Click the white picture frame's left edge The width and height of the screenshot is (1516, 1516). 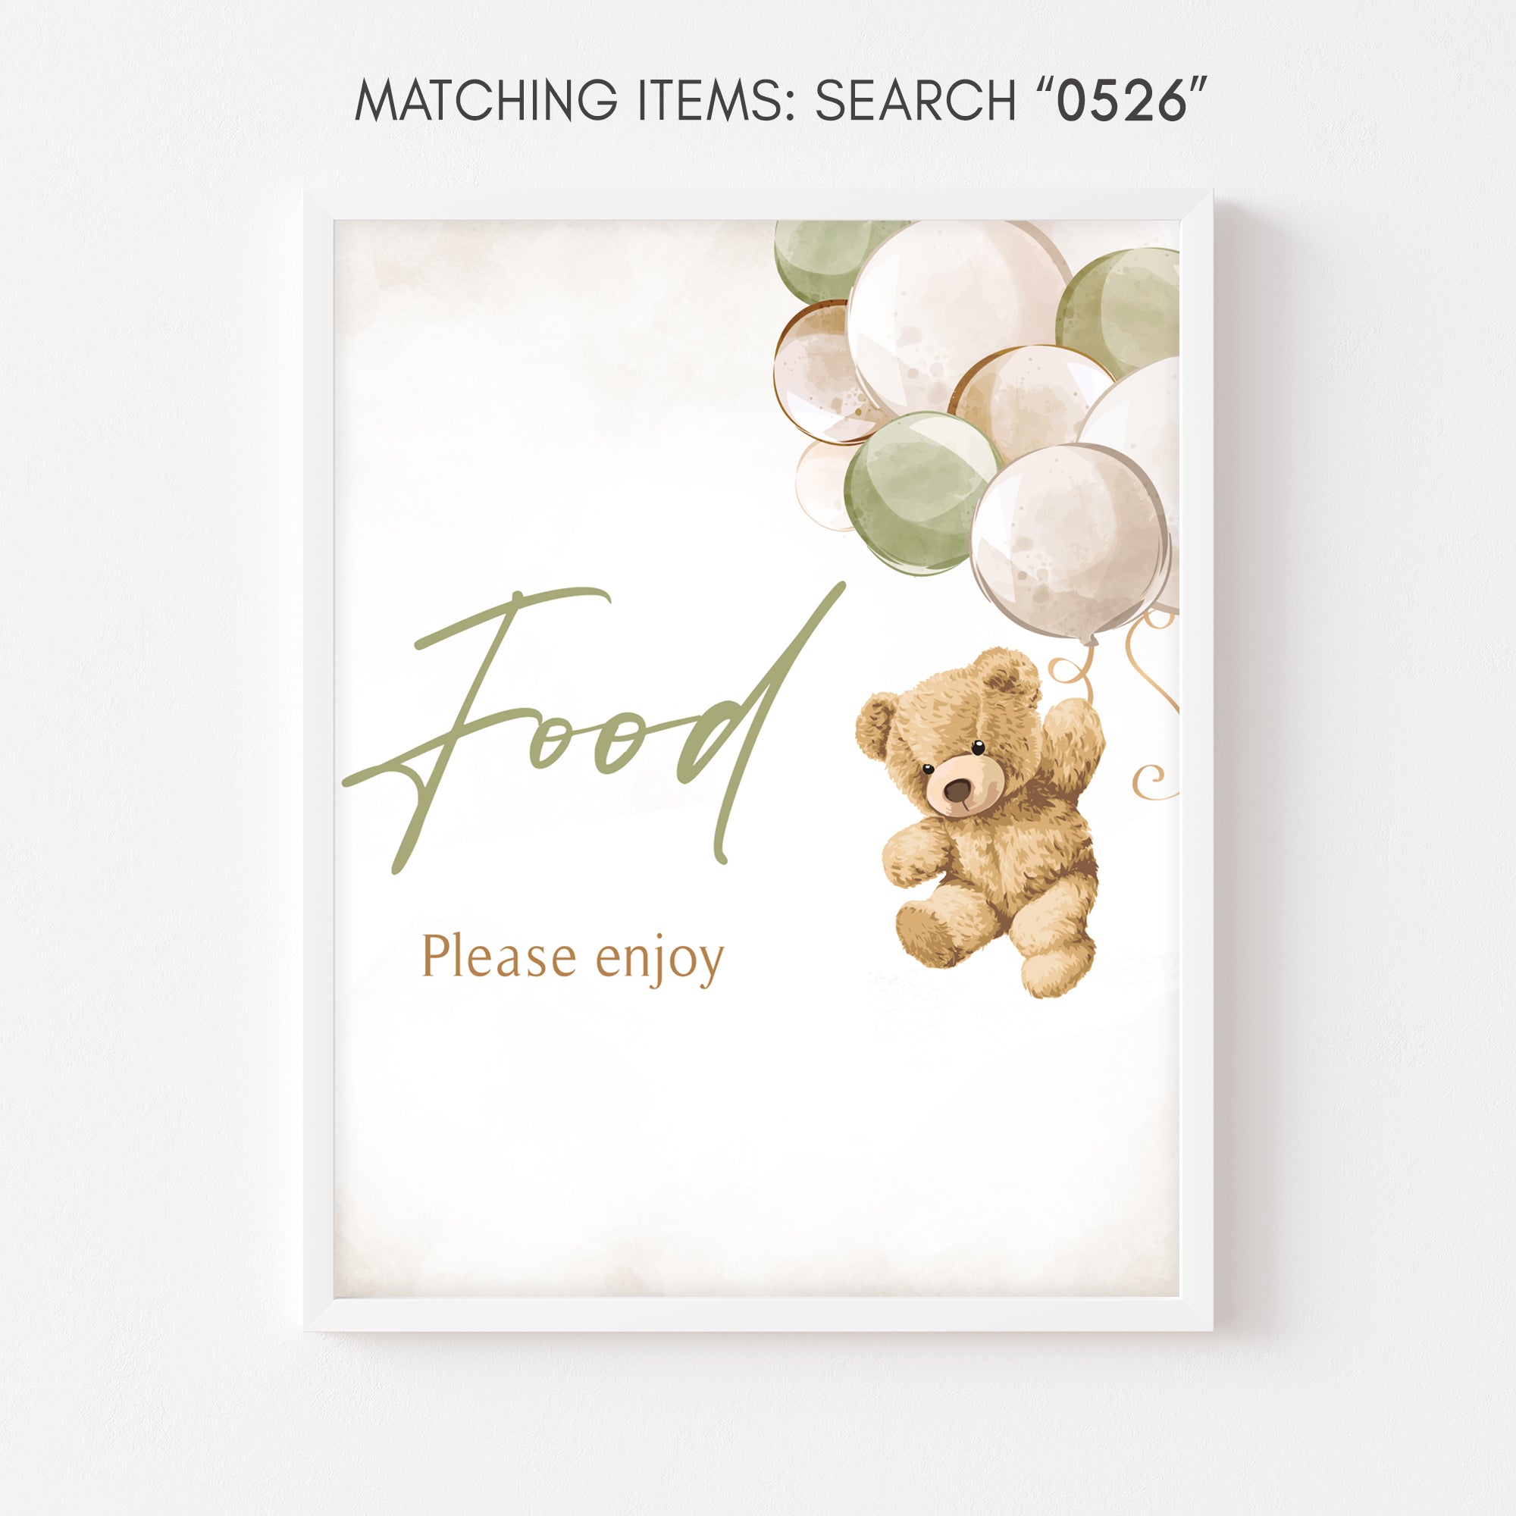[x=318, y=760]
